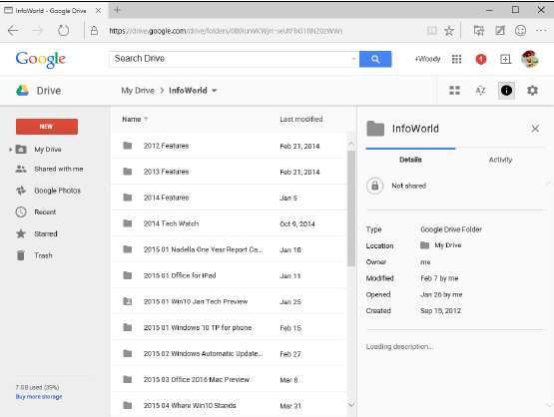Expand the My Drive tree
This screenshot has width=554, height=417.
click(10, 150)
